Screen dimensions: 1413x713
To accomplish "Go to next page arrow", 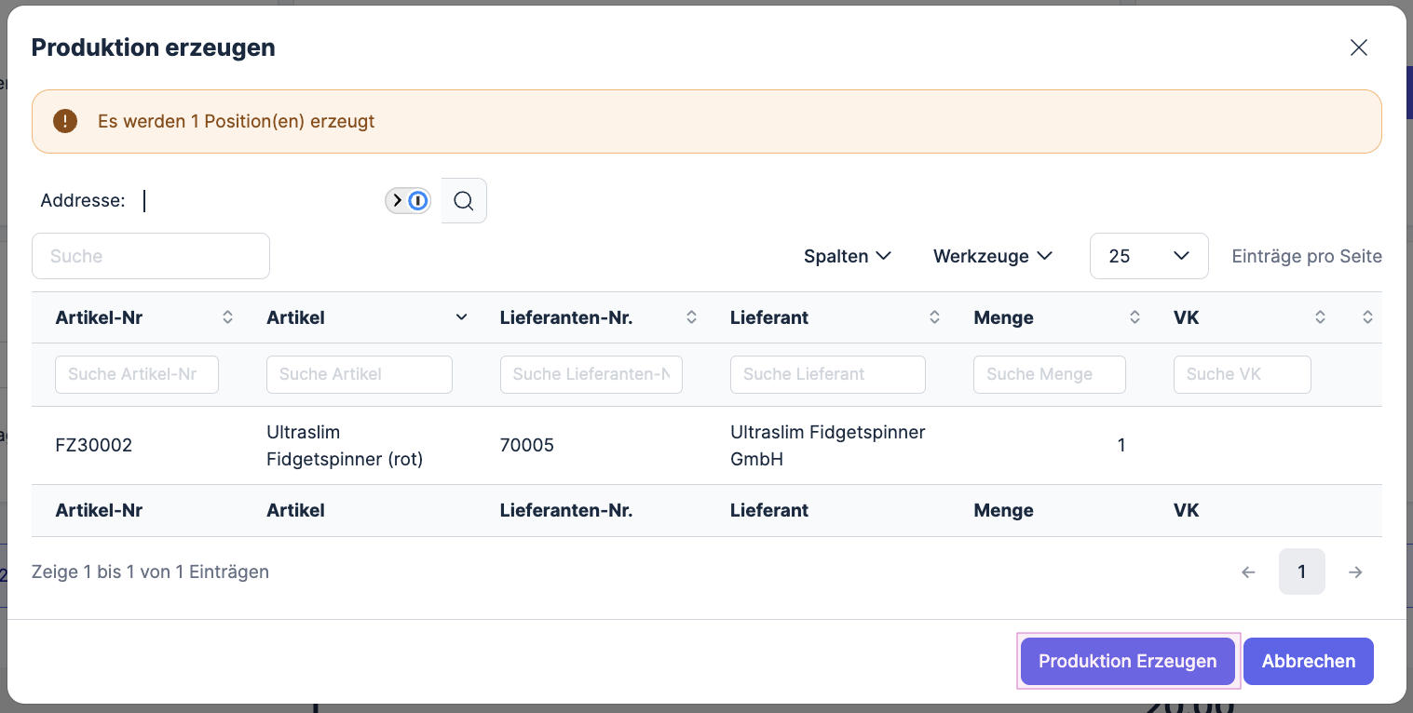I will tap(1355, 572).
